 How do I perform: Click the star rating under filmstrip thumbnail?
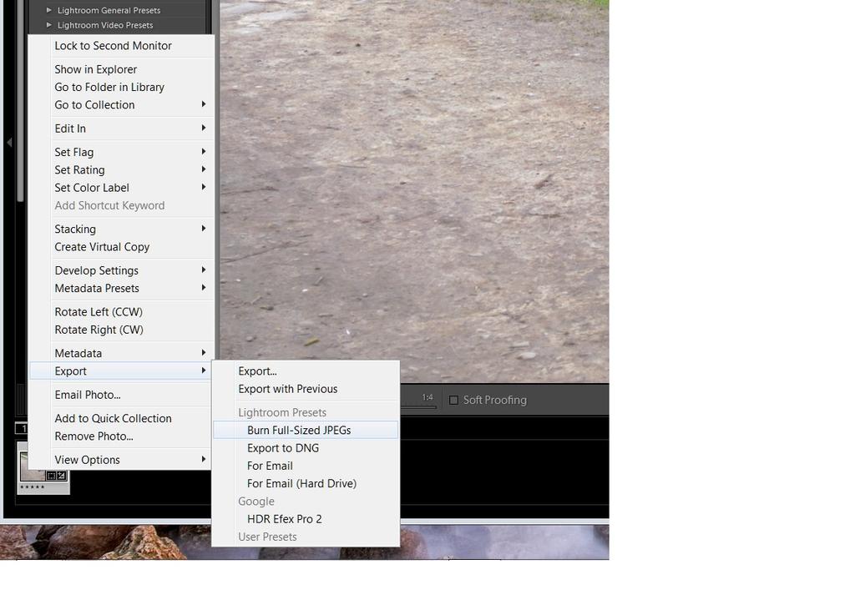click(33, 487)
